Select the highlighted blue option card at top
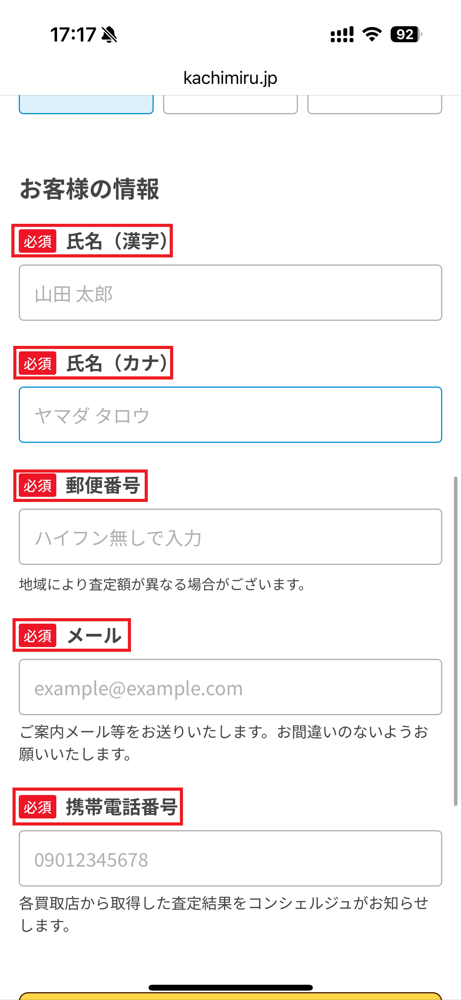This screenshot has width=461, height=1000. [86, 104]
